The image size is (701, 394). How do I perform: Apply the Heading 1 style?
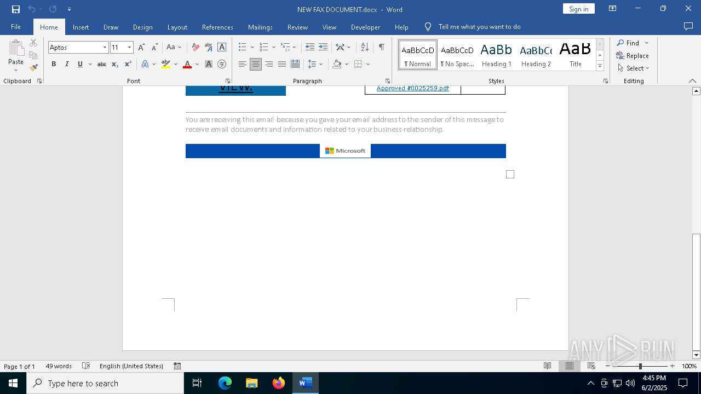click(x=496, y=55)
